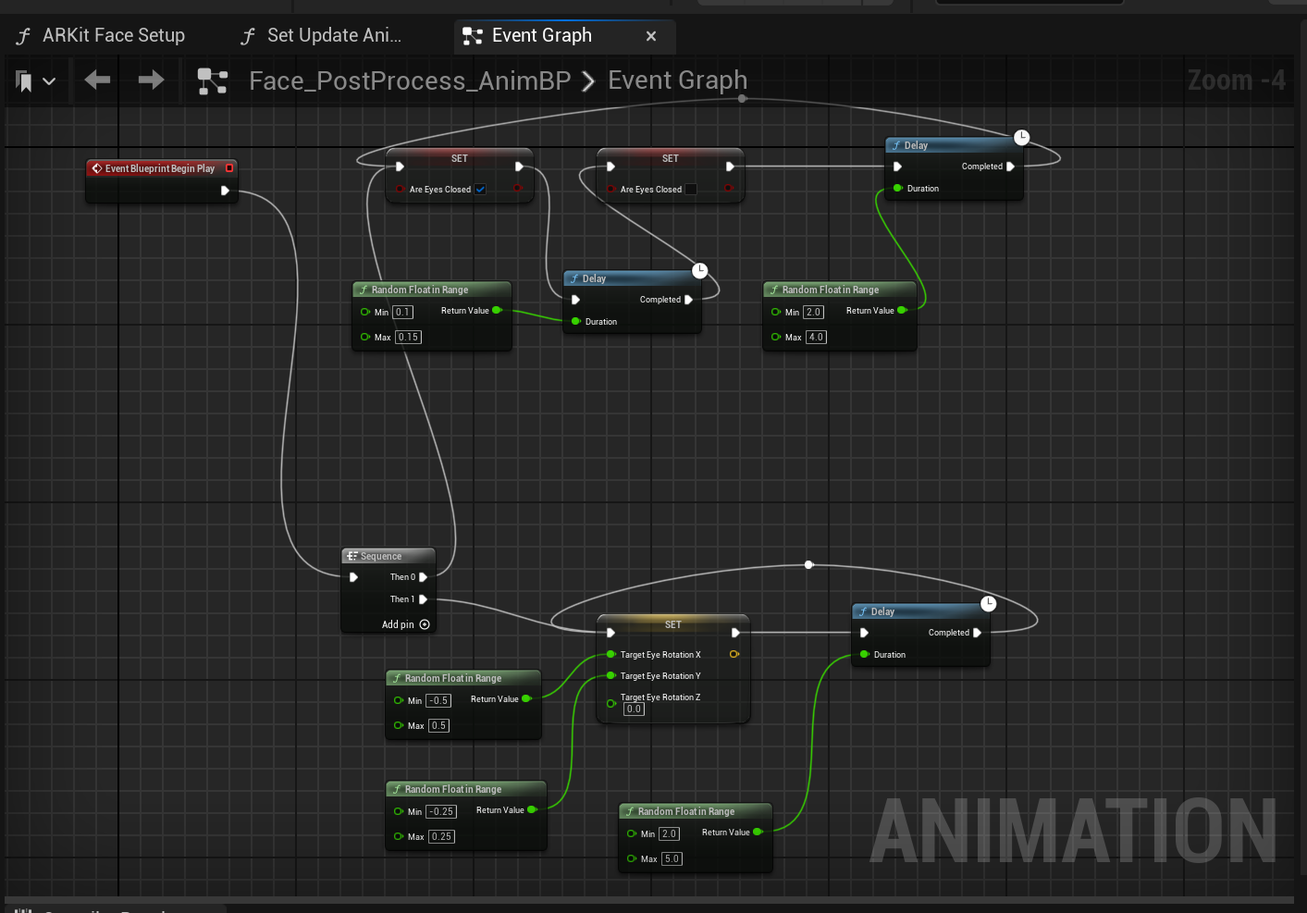Expand the bookmarks dropdown chevron

[49, 81]
